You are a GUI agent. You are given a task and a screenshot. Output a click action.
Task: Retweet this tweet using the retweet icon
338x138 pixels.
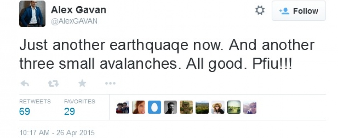53,83
